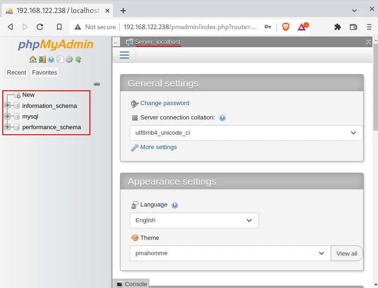The image size is (378, 288).
Task: Click the Brave shields lion icon
Action: [x=286, y=27]
